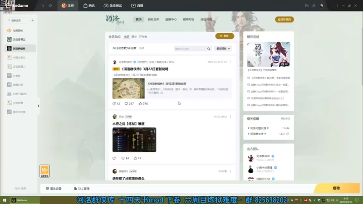Click the golden 发布 post button
Image resolution: width=363 pixels, height=204 pixels.
pos(225,36)
